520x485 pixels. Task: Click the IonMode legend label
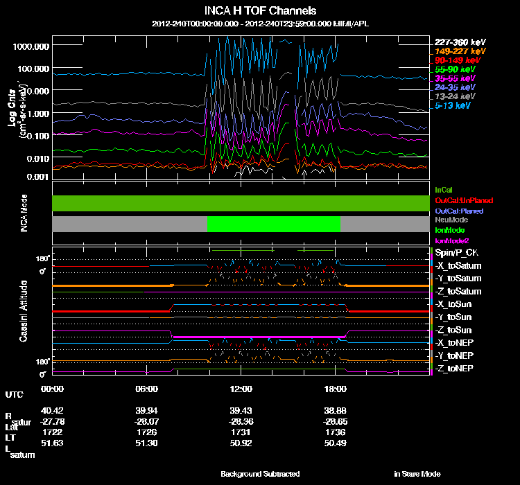tap(450, 230)
